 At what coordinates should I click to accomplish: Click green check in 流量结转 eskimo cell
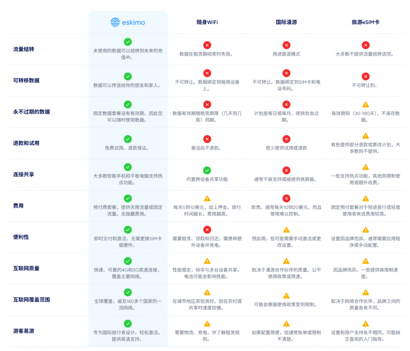pyautogui.click(x=128, y=42)
